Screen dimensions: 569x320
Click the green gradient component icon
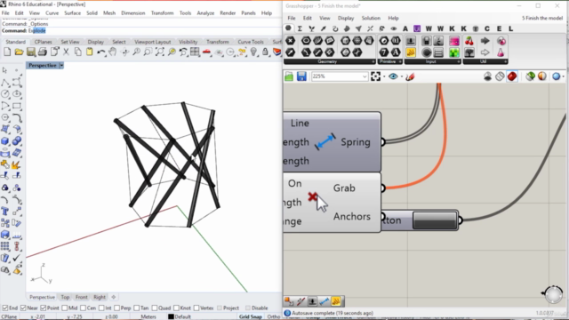[x=454, y=52]
